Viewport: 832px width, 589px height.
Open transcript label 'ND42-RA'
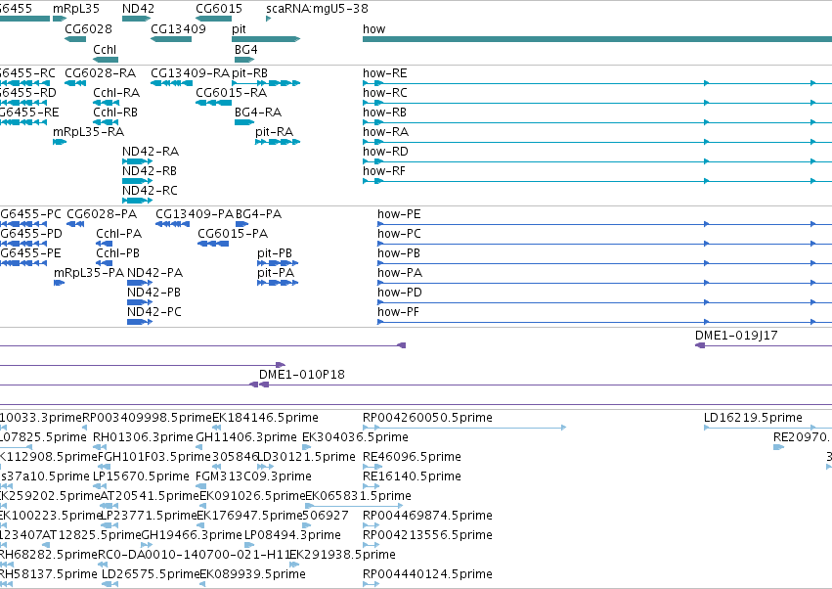(151, 152)
